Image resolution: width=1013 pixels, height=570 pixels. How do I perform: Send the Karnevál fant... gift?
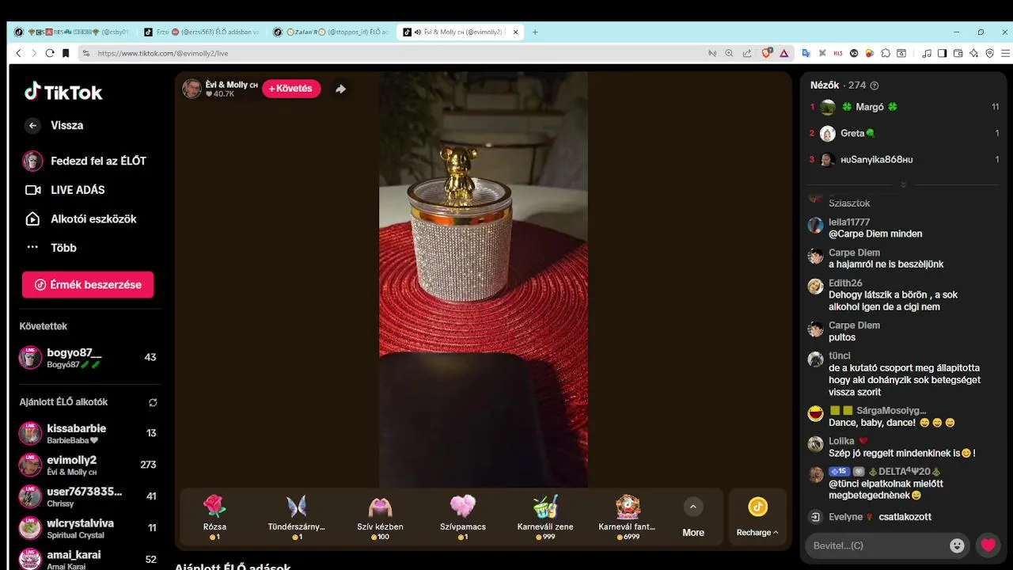pyautogui.click(x=627, y=516)
